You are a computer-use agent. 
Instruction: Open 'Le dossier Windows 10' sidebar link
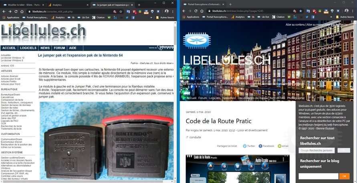point(12,58)
